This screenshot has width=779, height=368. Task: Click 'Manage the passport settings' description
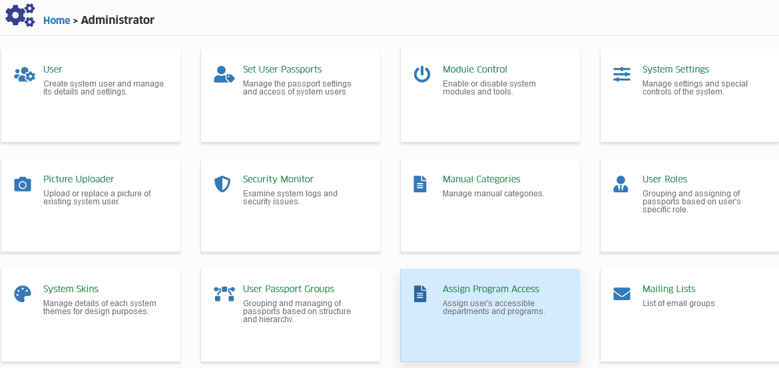[297, 88]
